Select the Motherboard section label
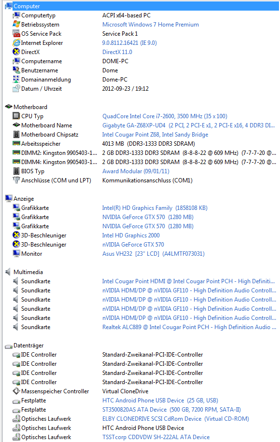 [30, 107]
